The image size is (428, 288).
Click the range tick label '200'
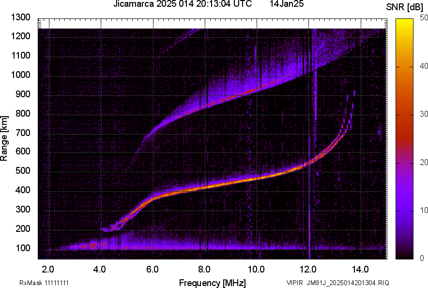[23, 228]
